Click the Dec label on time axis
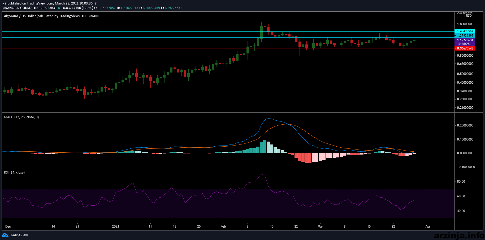The image size is (485, 240). click(x=8, y=226)
